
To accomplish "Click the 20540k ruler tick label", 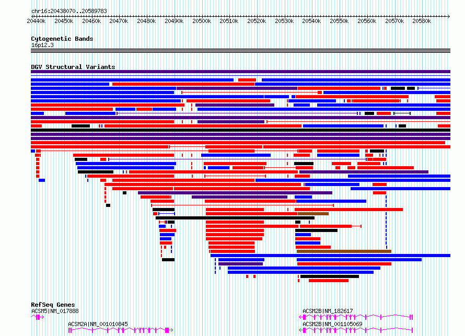I will tap(311, 21).
